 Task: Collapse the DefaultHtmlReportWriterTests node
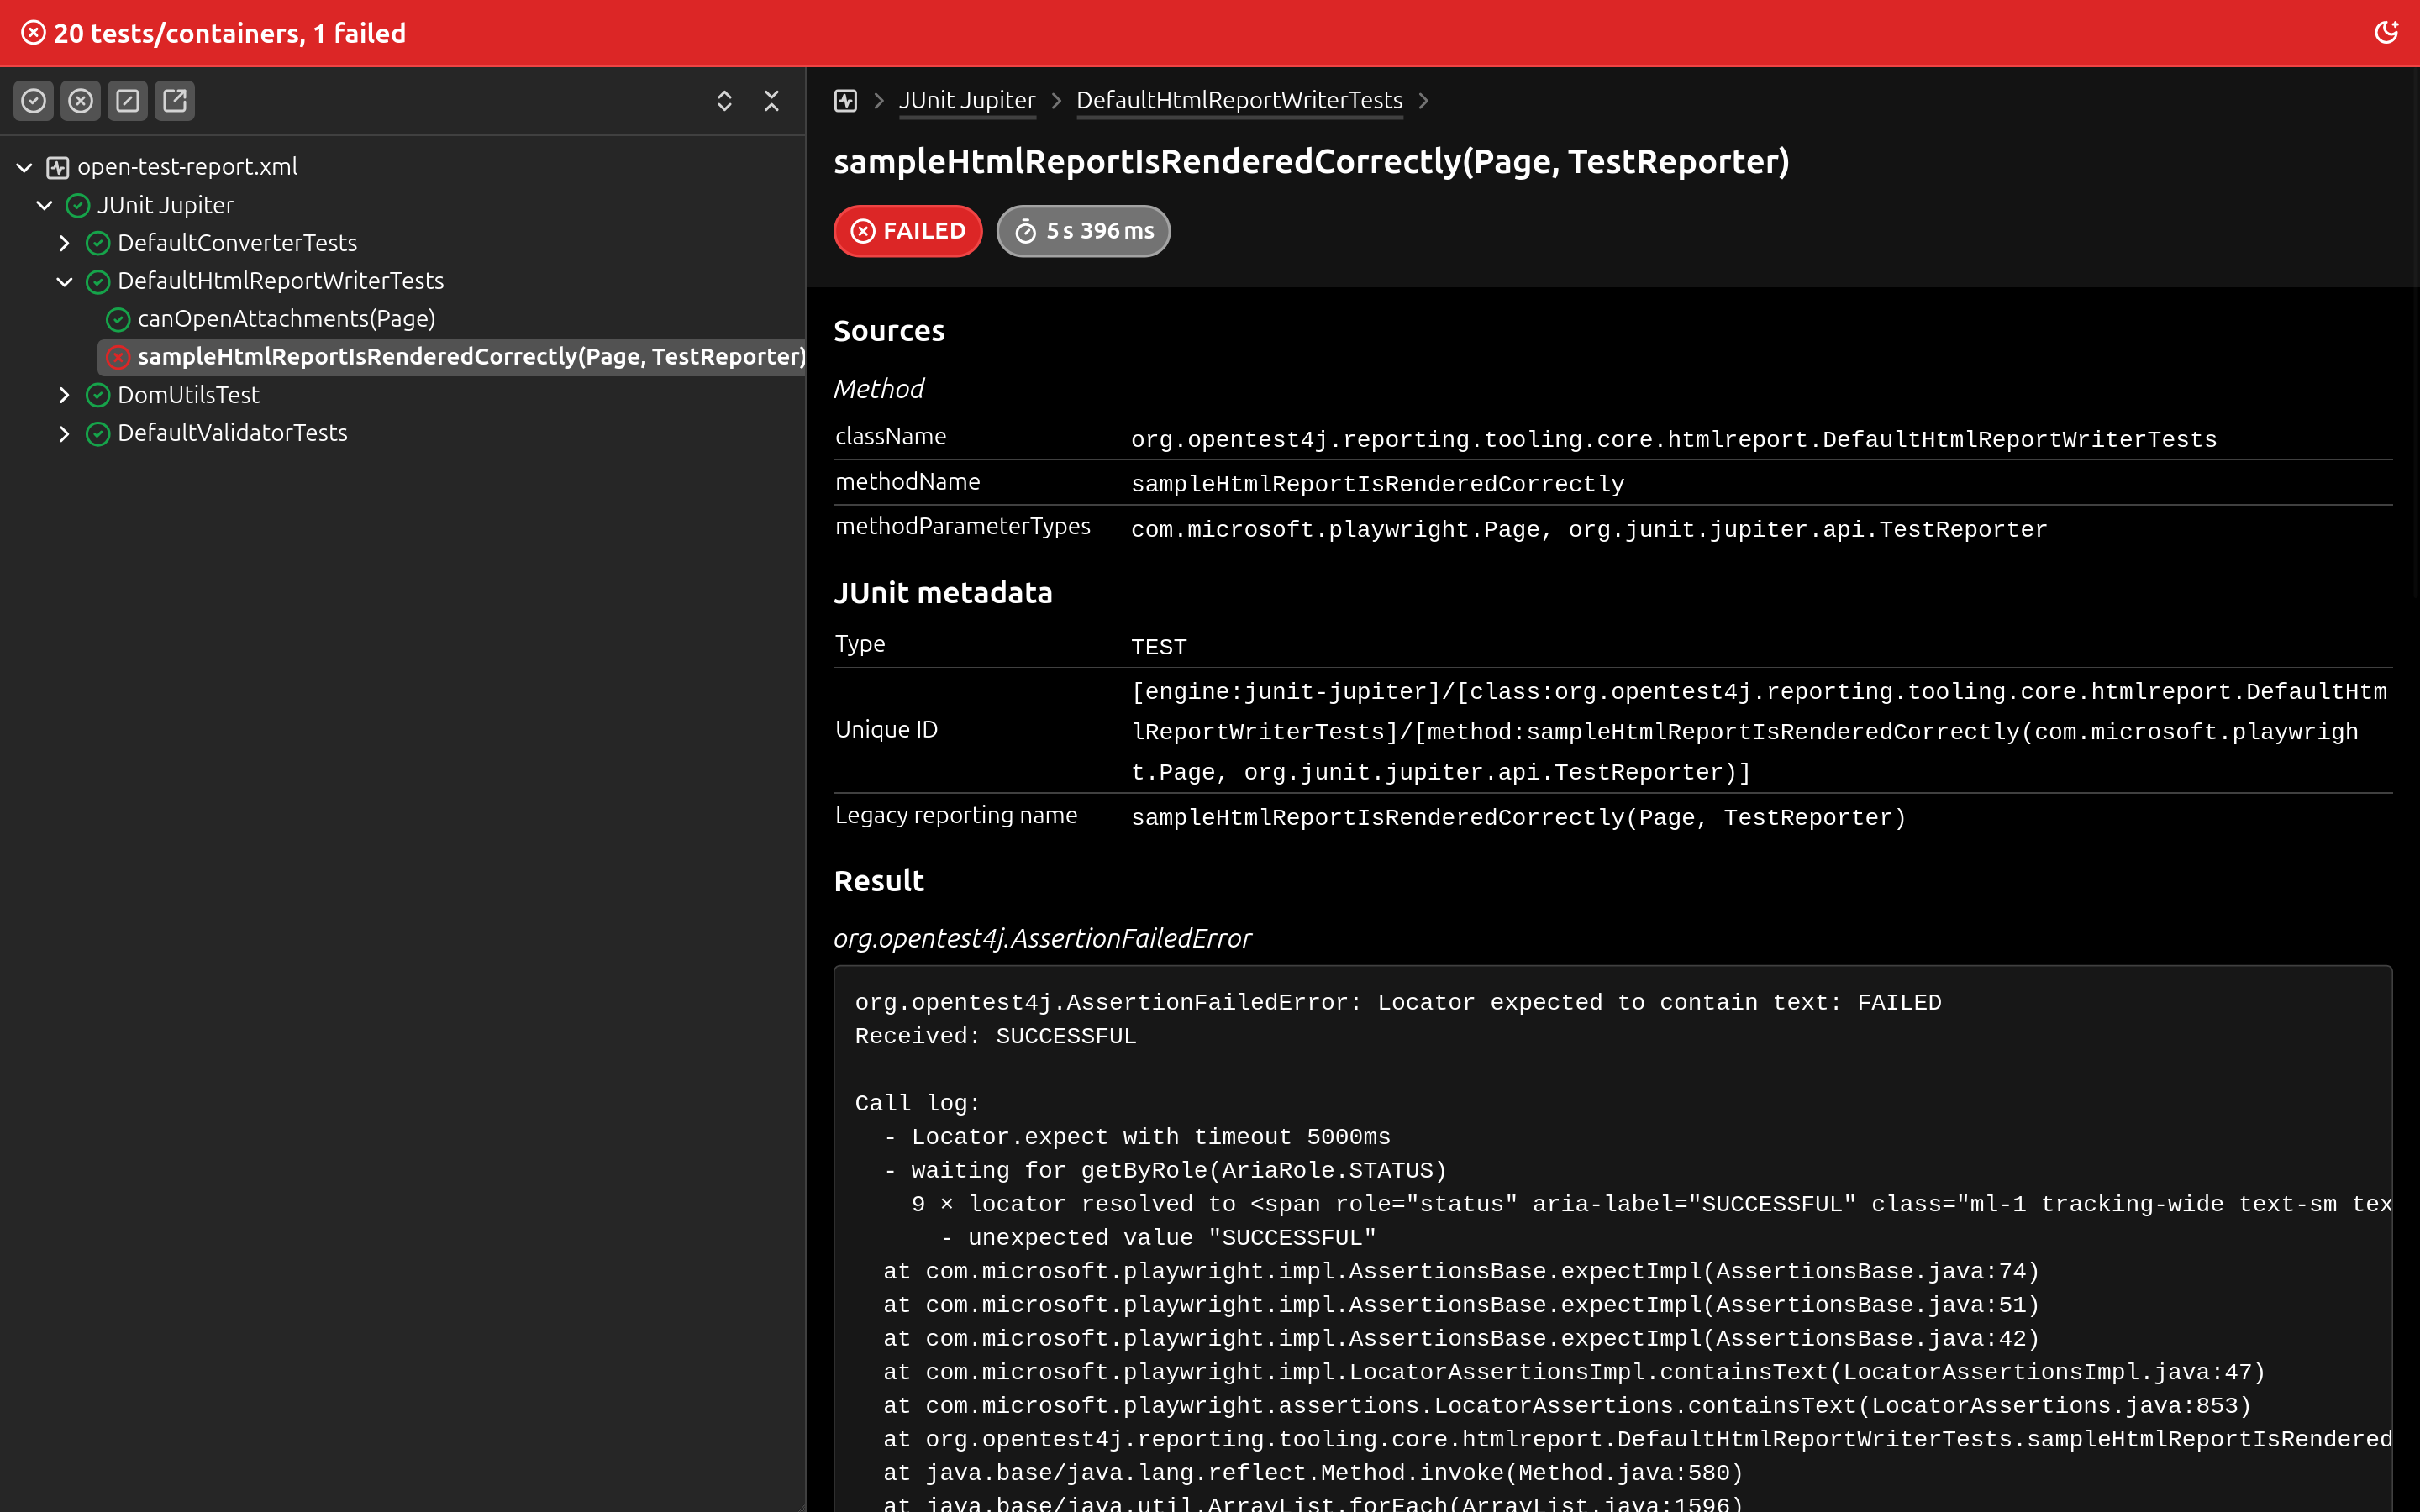pos(65,281)
